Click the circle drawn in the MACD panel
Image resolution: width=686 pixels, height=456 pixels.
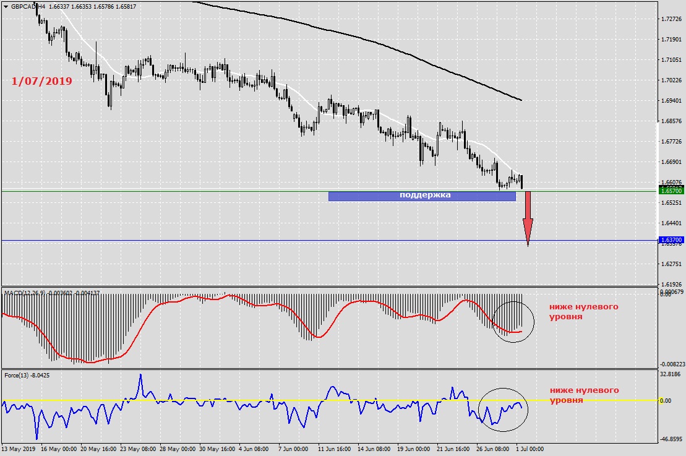point(513,321)
